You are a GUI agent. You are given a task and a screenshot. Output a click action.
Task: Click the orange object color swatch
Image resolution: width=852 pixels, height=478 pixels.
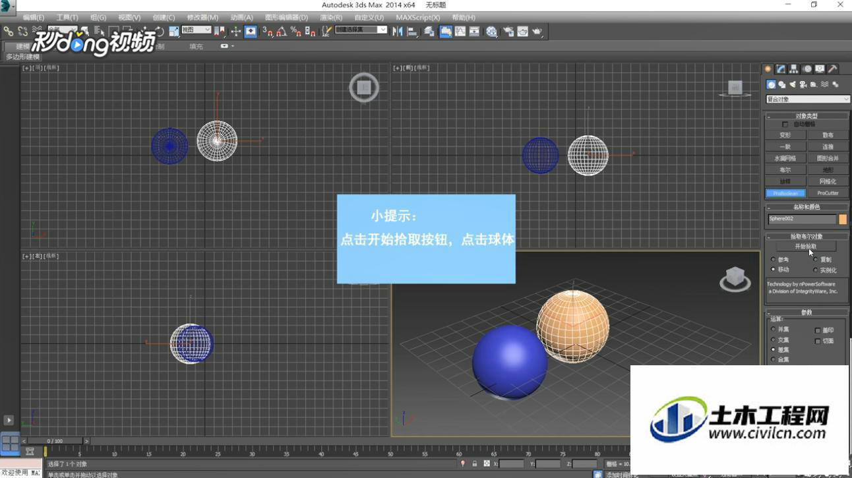pyautogui.click(x=843, y=219)
